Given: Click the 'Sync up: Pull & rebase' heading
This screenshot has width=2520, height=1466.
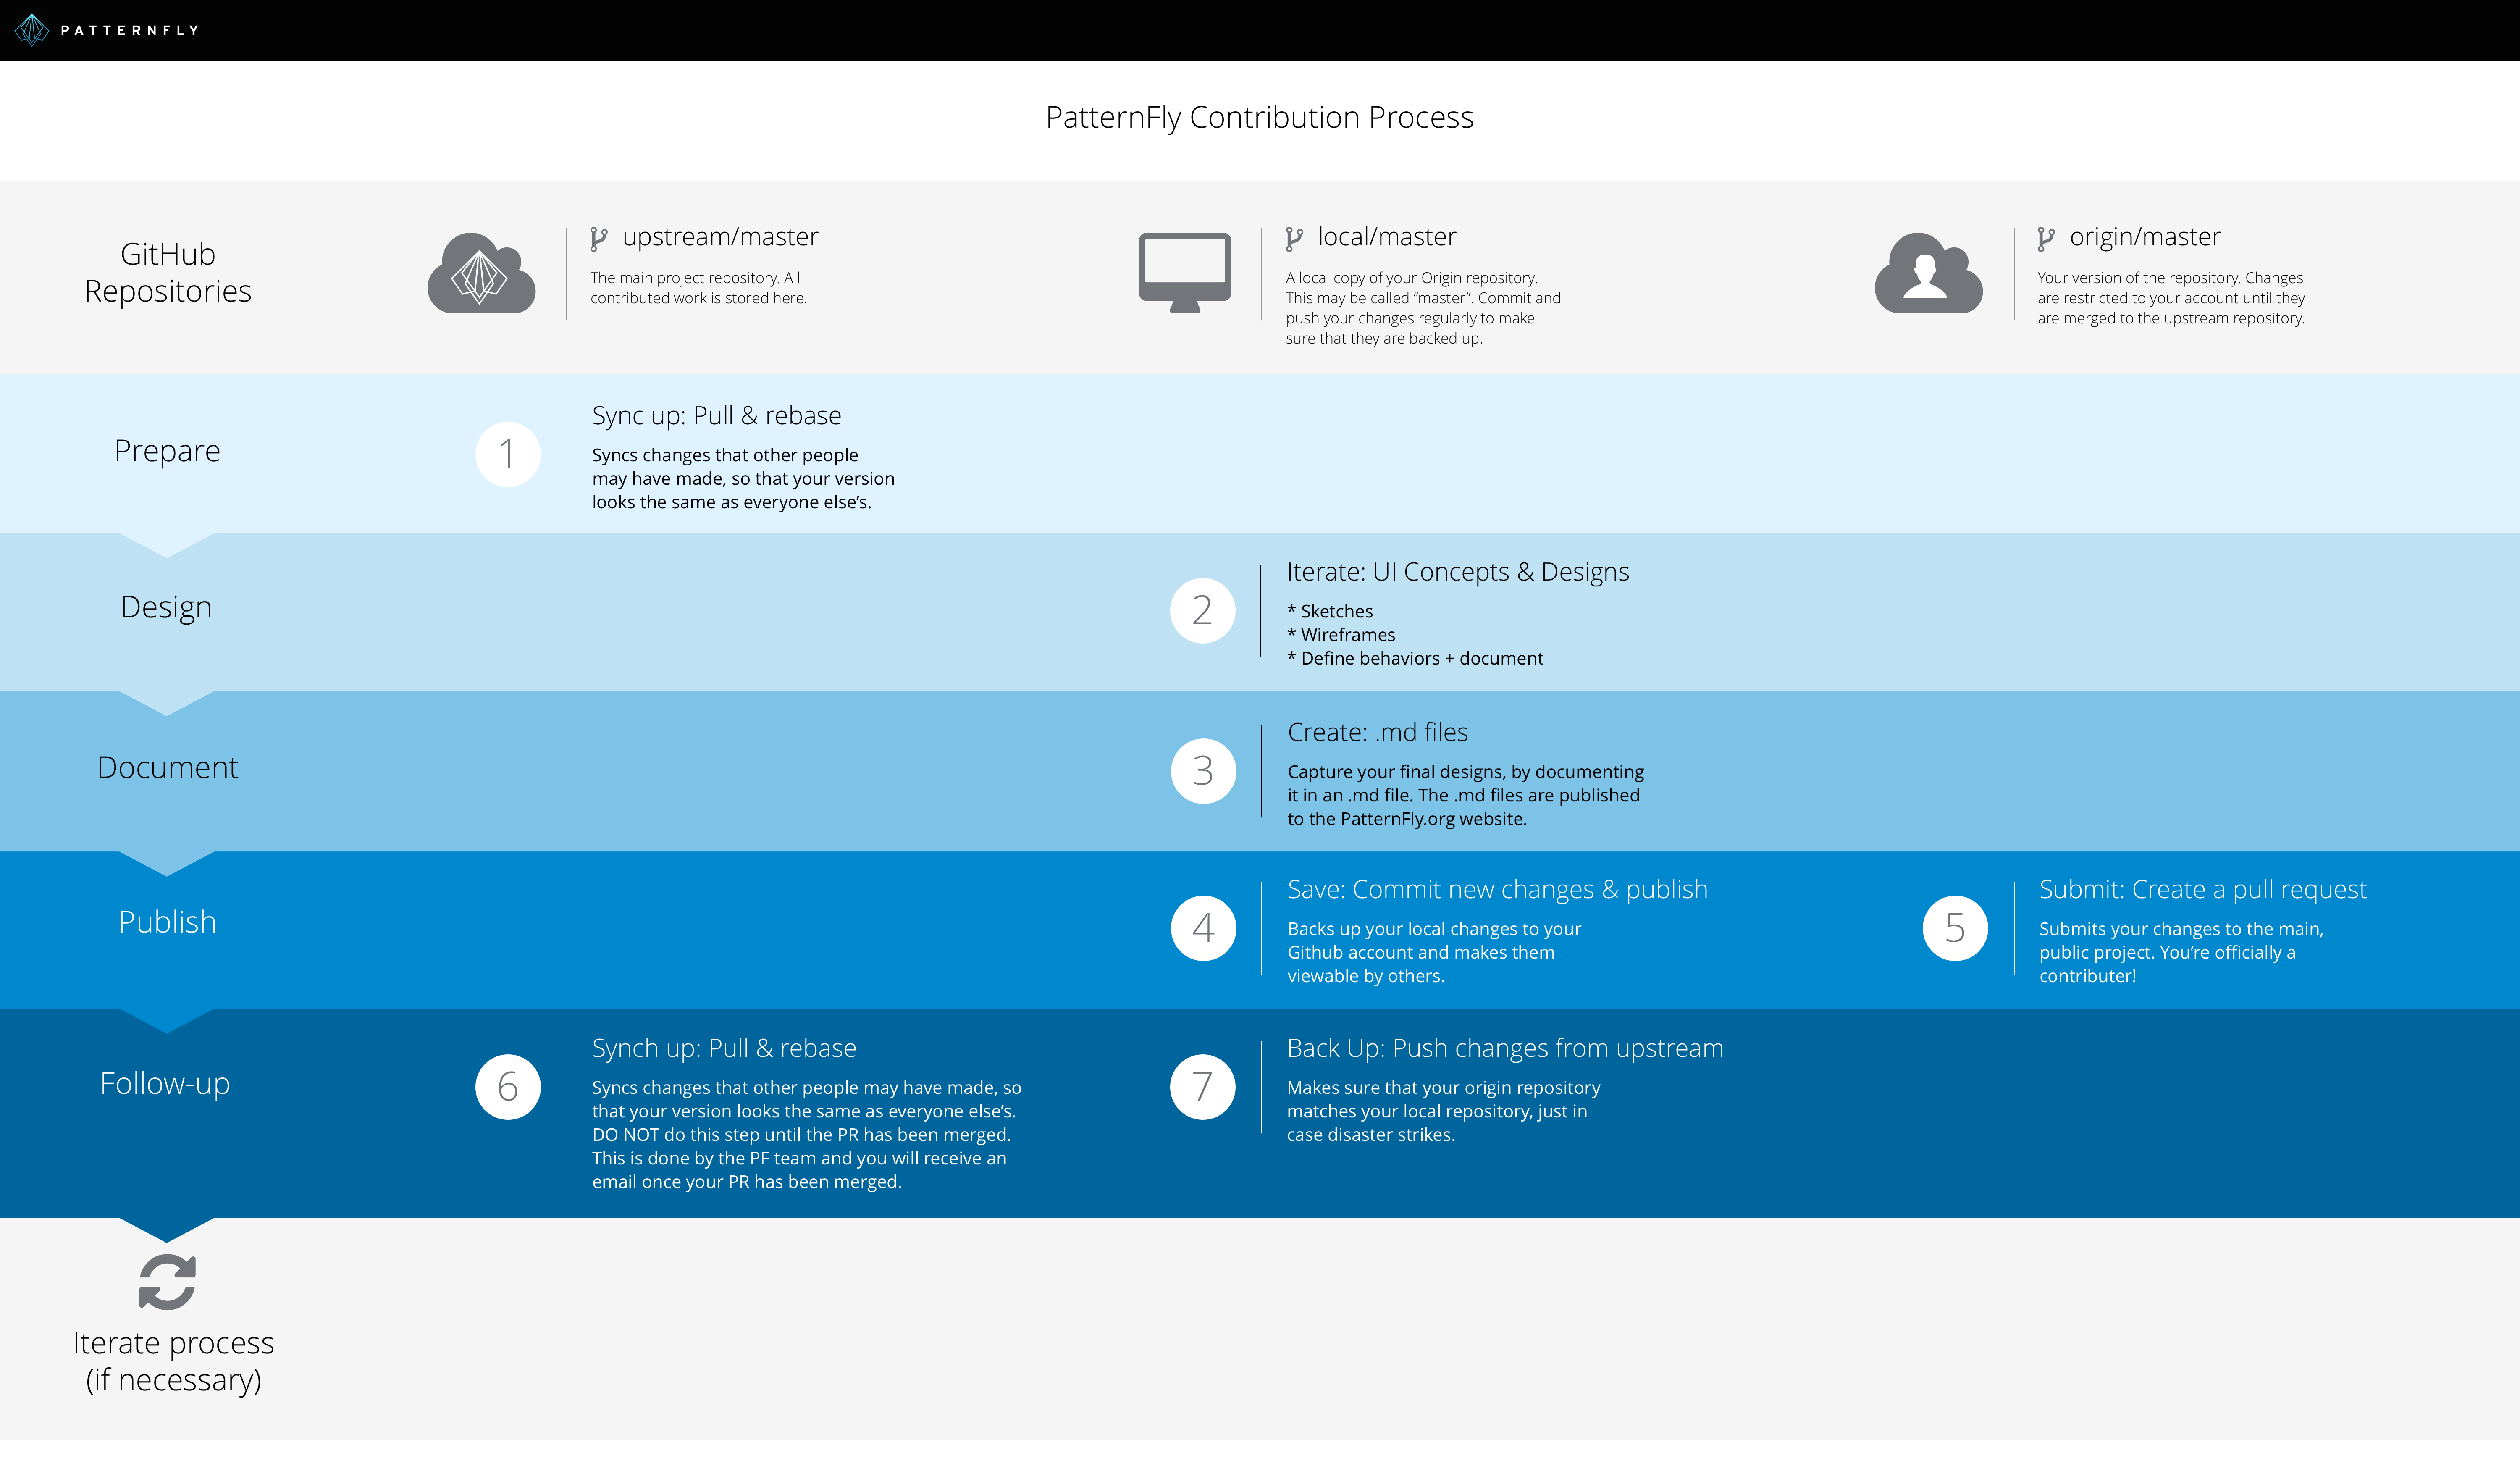Looking at the screenshot, I should click(x=716, y=415).
